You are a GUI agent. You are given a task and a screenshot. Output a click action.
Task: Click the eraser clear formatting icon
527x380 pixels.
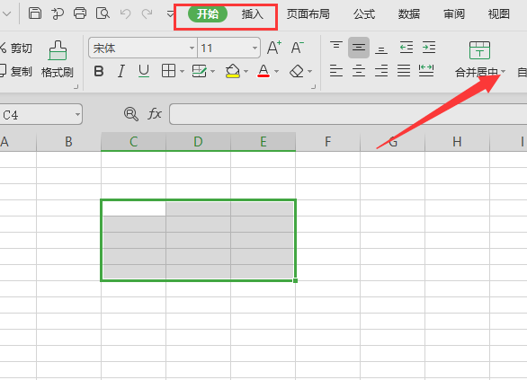pyautogui.click(x=297, y=71)
